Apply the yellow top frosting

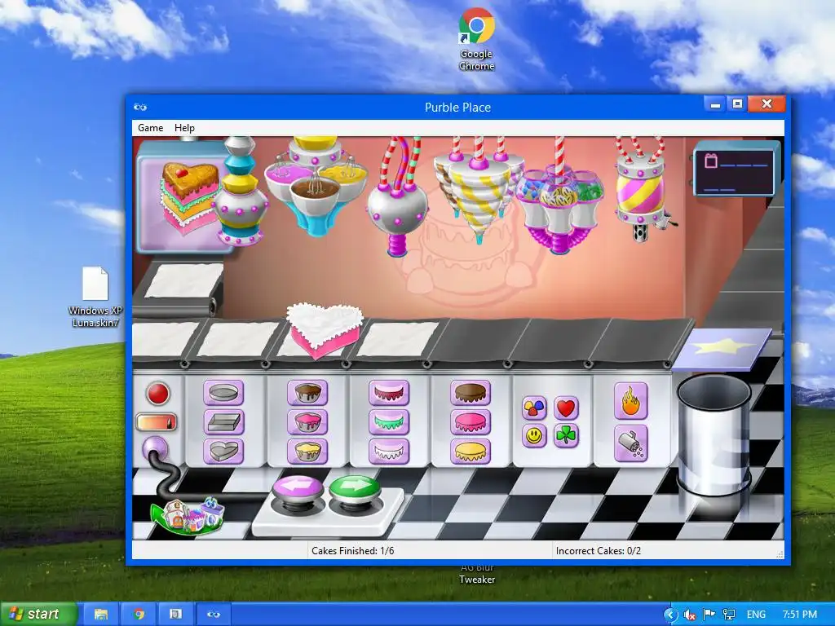click(471, 452)
